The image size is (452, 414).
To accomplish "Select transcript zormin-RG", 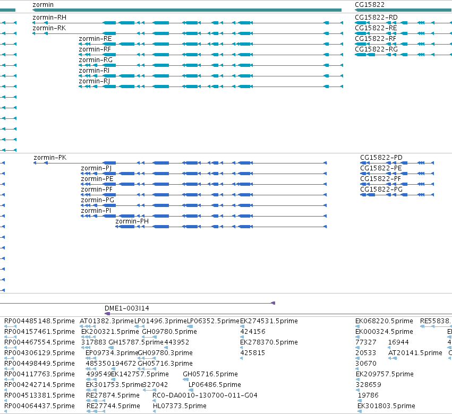I will (x=211, y=65).
